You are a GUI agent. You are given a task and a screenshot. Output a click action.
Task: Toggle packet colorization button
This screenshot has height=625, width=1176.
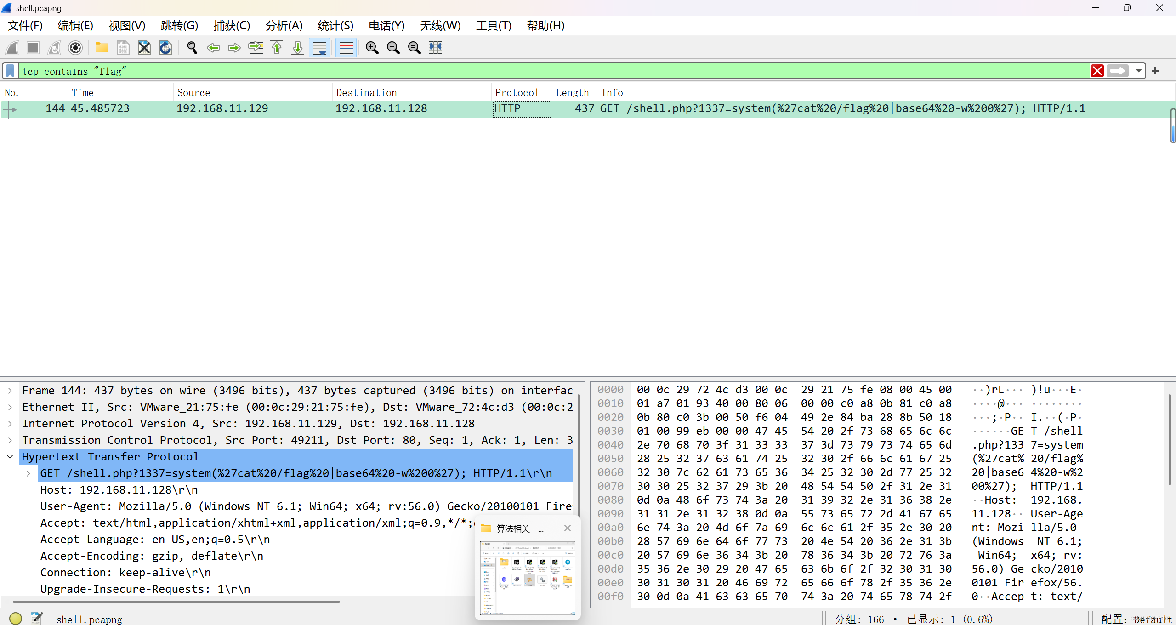[x=346, y=48]
